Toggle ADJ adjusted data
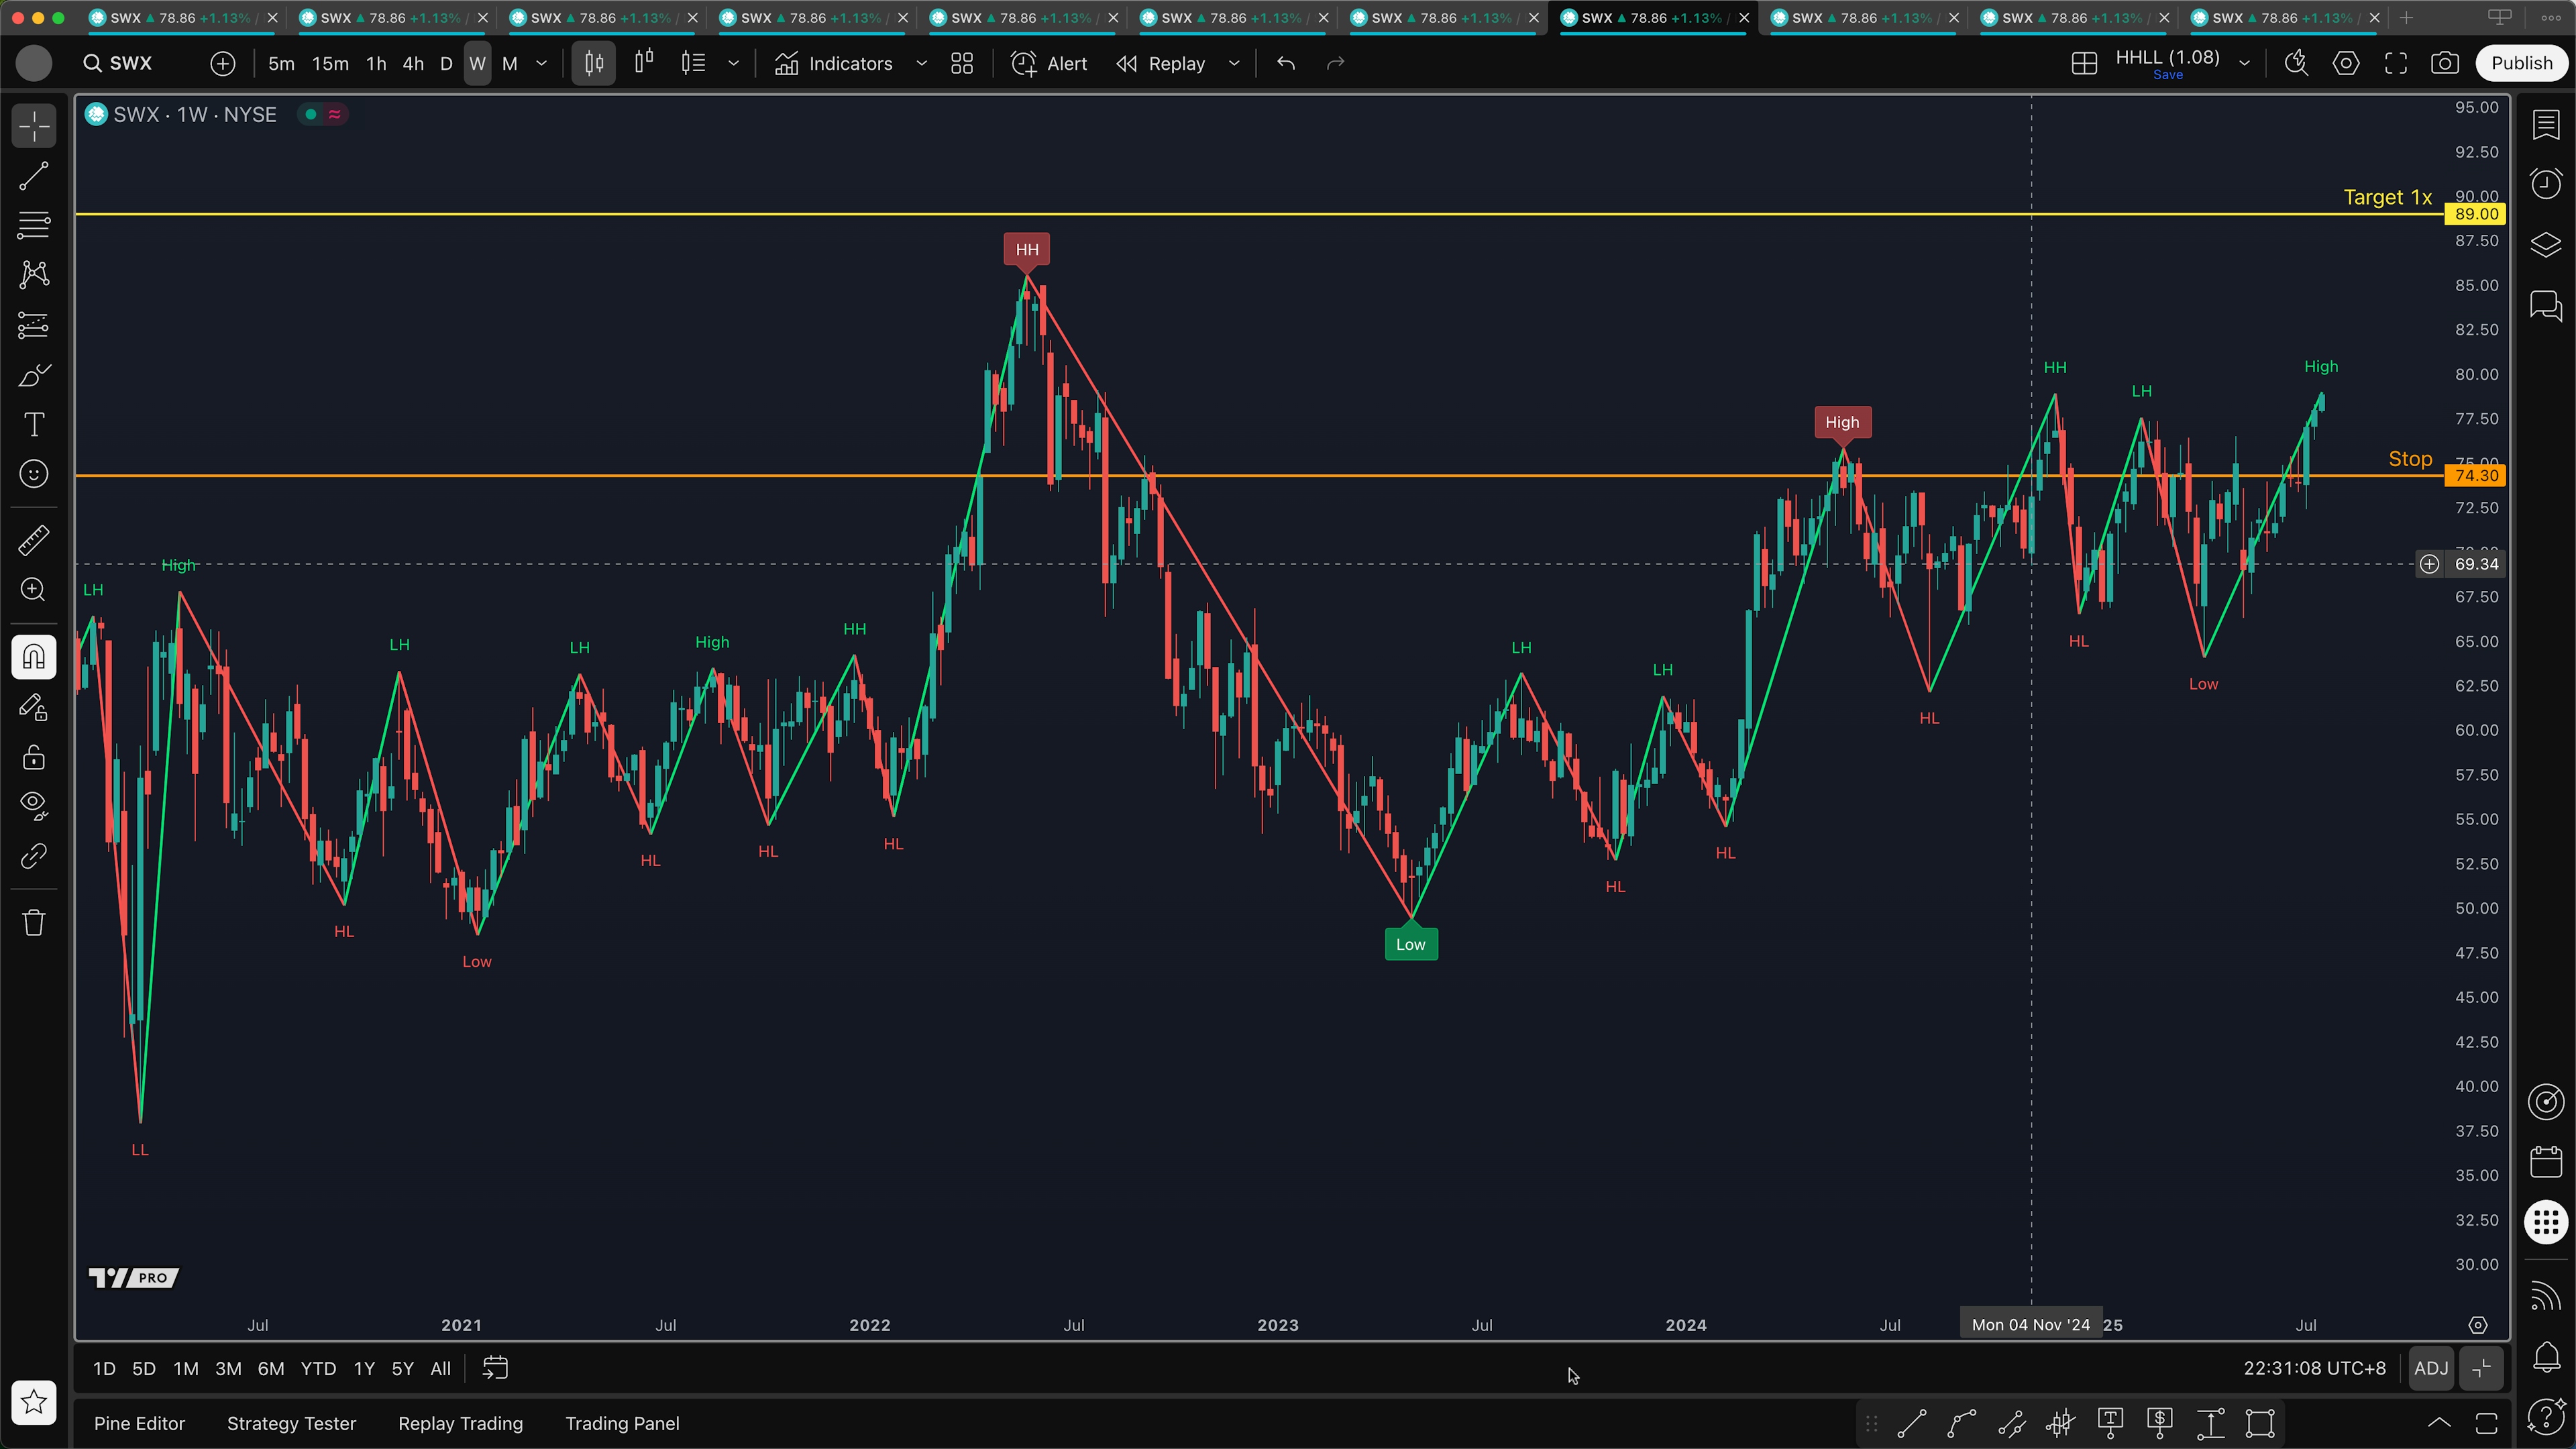The width and height of the screenshot is (2576, 1449). click(2431, 1369)
